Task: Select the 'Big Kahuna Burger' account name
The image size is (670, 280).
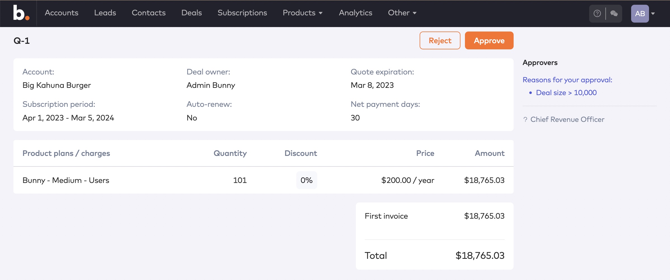Action: pos(57,85)
